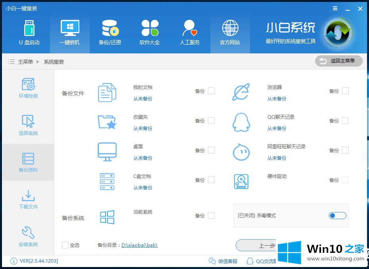Click the 当前系统 Windows logo icon
The width and height of the screenshot is (369, 269).
point(107,217)
